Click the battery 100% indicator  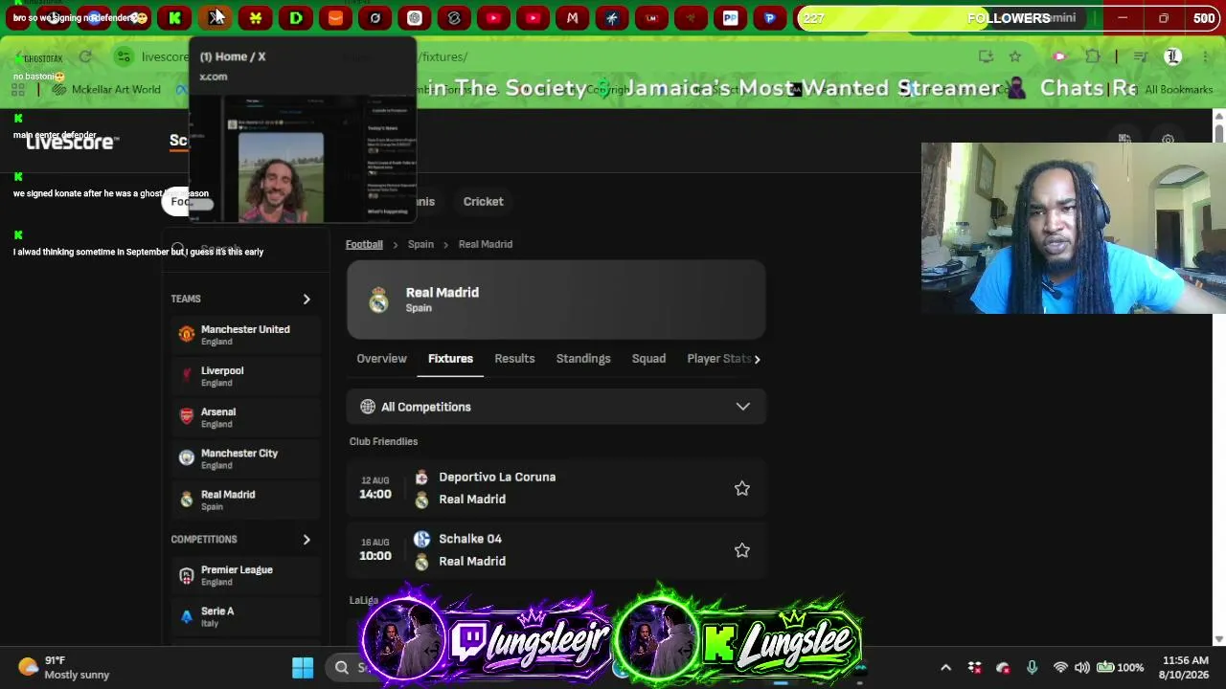pyautogui.click(x=1121, y=667)
